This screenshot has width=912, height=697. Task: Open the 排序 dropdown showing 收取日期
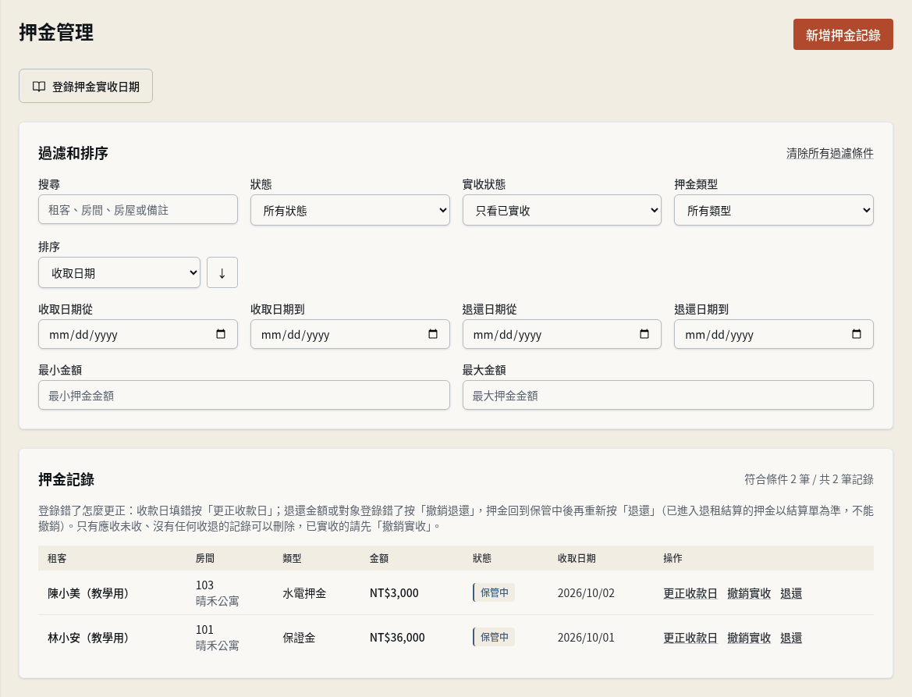point(119,272)
